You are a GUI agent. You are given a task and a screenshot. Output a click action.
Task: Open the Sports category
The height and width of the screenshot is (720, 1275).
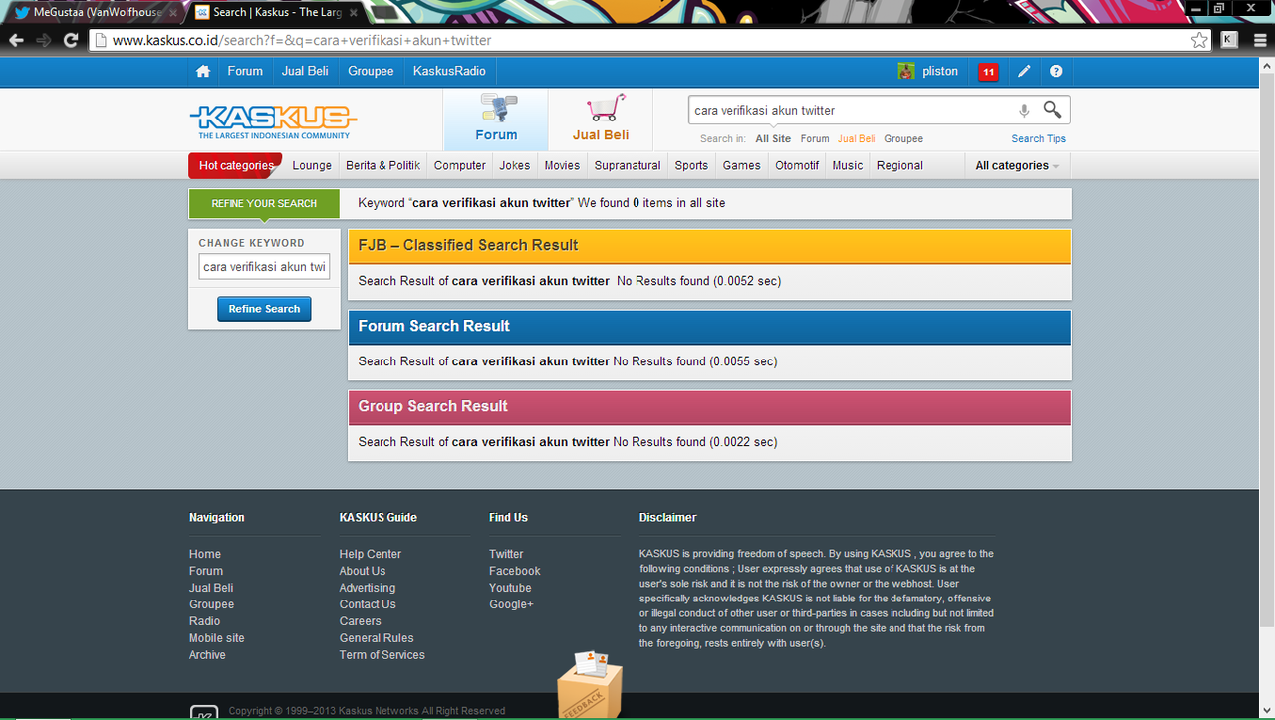691,165
